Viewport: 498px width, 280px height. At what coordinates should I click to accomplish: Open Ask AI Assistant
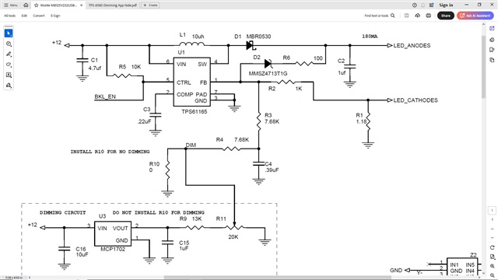(475, 16)
